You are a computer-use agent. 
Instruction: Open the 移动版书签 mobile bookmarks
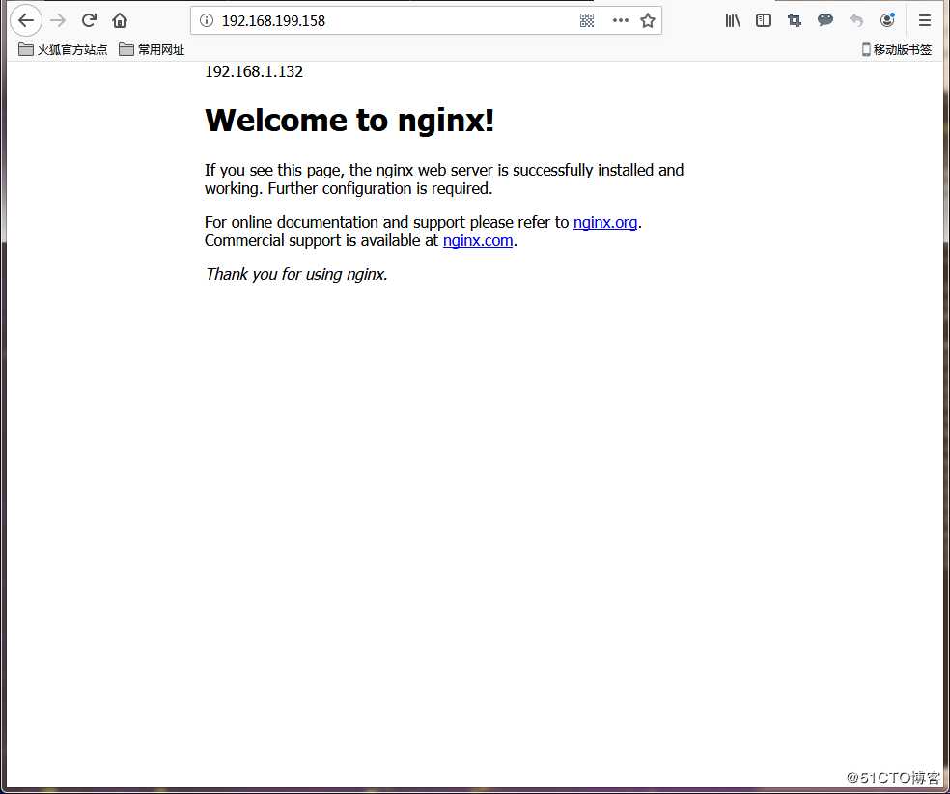[x=897, y=49]
